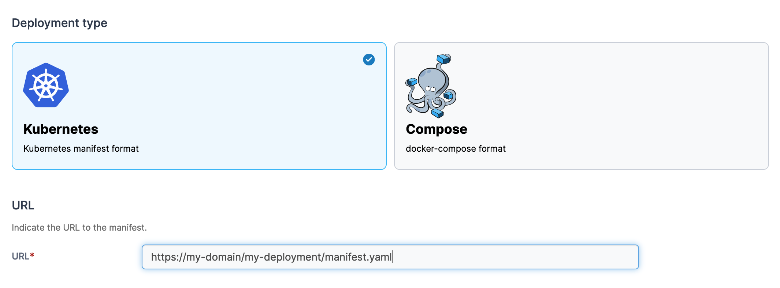Viewport: 780px width, 288px height.
Task: Click the 'docker-compose format' description
Action: pos(456,149)
